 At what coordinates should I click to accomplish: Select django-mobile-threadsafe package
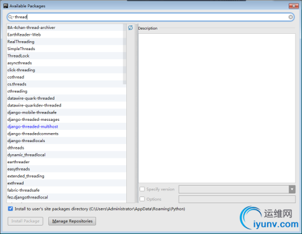[66, 112]
